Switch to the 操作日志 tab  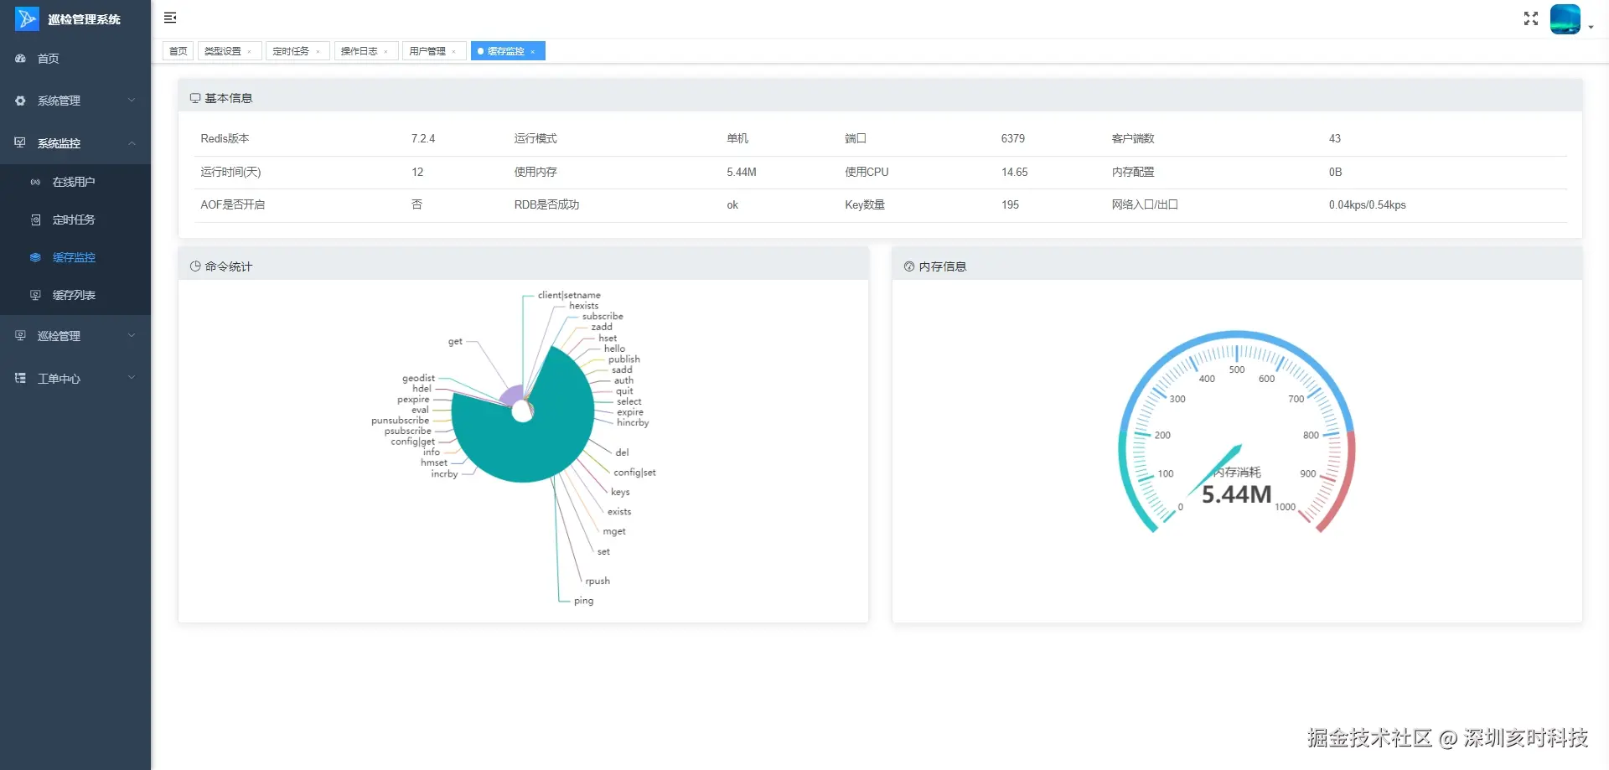360,51
